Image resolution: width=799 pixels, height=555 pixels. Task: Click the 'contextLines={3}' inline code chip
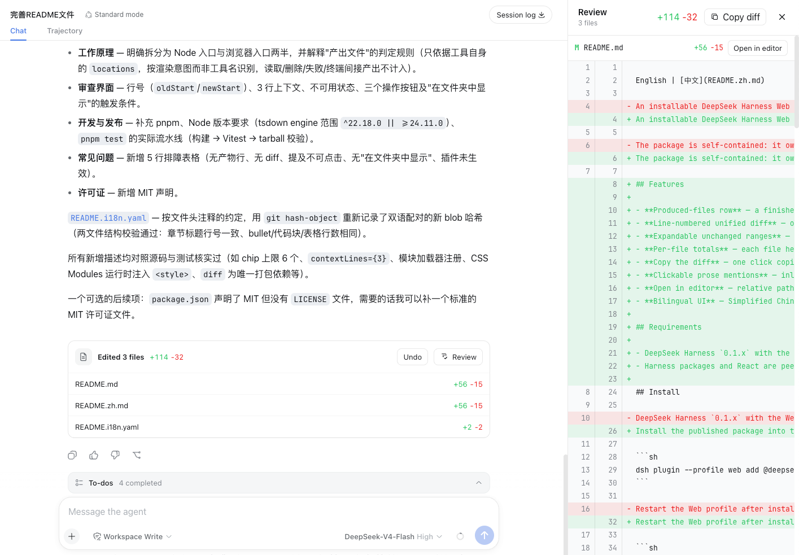pyautogui.click(x=348, y=259)
